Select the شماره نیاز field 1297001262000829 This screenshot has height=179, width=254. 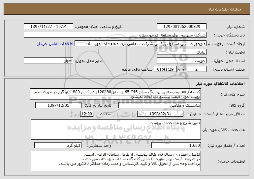[181, 27]
